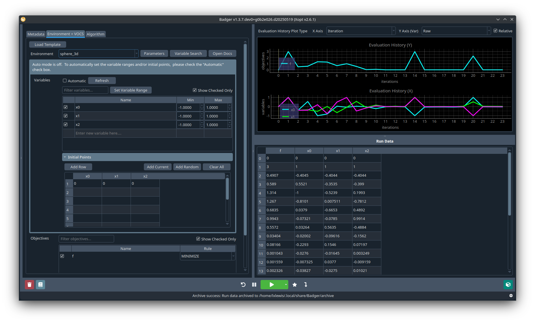Click x1 Max value stepper arrows
535x323 pixels.
[x=229, y=116]
